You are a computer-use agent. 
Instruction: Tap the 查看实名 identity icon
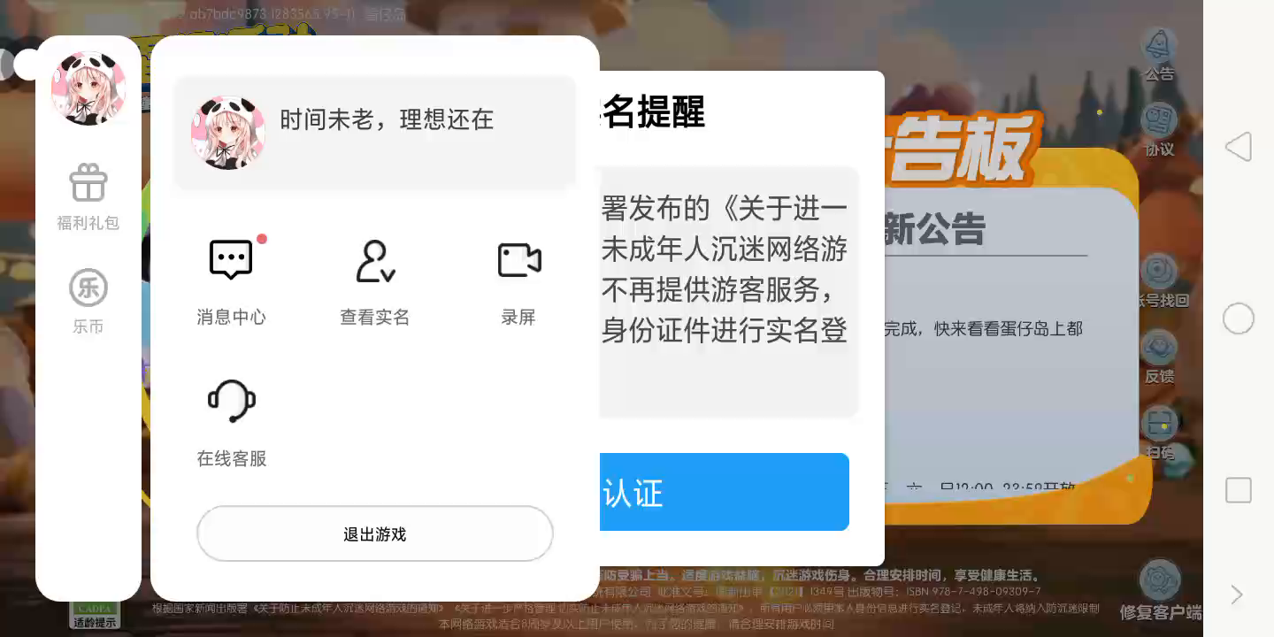[x=375, y=261]
